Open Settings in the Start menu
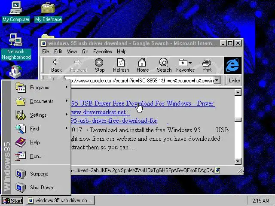This screenshot has width=275, height=206. (41, 115)
